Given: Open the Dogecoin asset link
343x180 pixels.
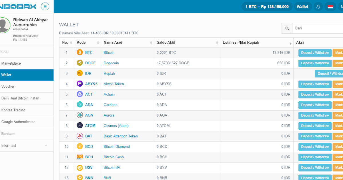Looking at the screenshot, I should [111, 63].
